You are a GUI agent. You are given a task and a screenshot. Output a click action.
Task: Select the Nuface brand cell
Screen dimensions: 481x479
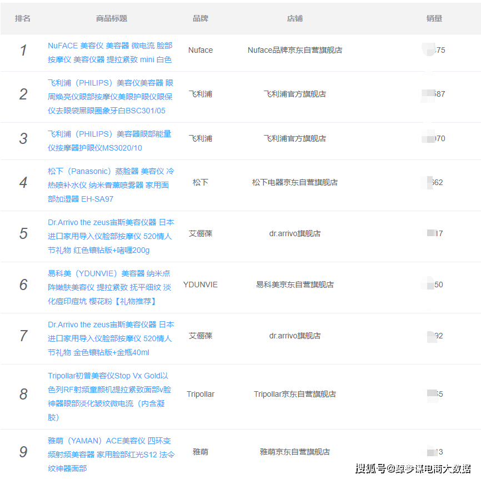coord(201,50)
